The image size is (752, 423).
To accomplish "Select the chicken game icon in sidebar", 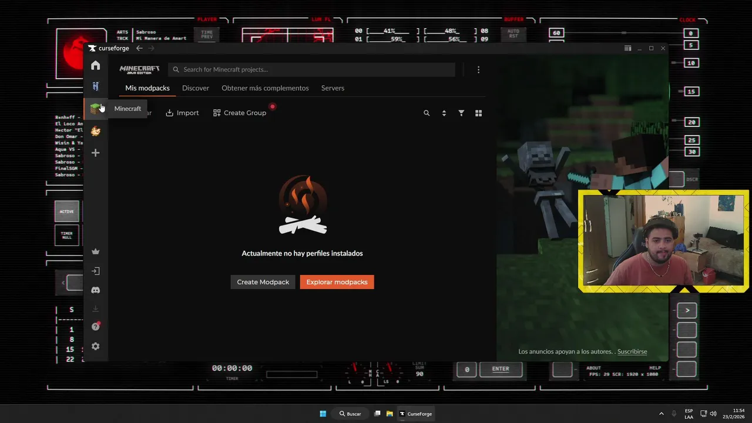I will 95,131.
